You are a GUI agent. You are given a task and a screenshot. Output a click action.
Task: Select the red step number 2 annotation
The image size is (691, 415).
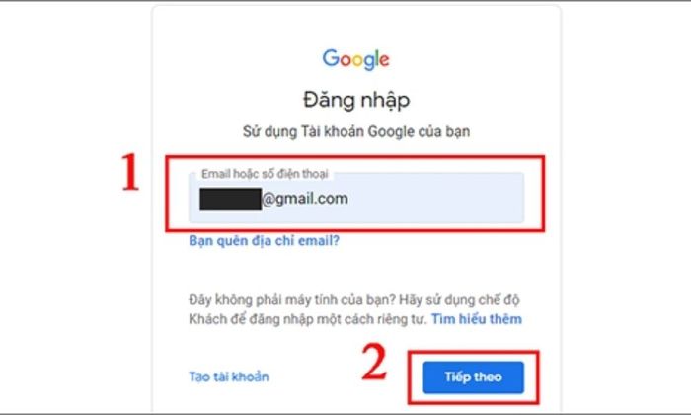[374, 362]
